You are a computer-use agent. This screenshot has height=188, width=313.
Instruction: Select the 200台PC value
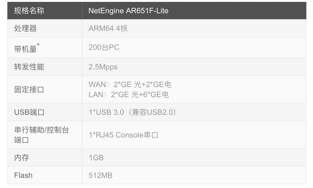(104, 47)
